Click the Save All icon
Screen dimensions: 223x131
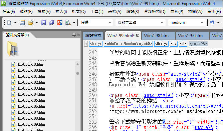pyautogui.click(x=52, y=23)
